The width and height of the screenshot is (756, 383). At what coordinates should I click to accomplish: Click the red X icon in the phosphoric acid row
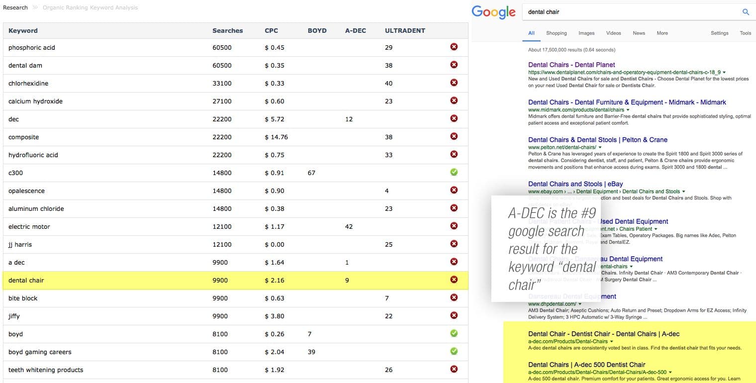coord(454,47)
